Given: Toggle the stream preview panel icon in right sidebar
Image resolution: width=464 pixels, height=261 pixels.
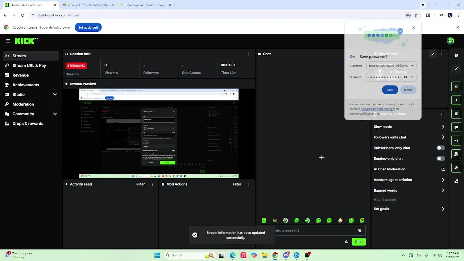Looking at the screenshot, I should [x=456, y=86].
